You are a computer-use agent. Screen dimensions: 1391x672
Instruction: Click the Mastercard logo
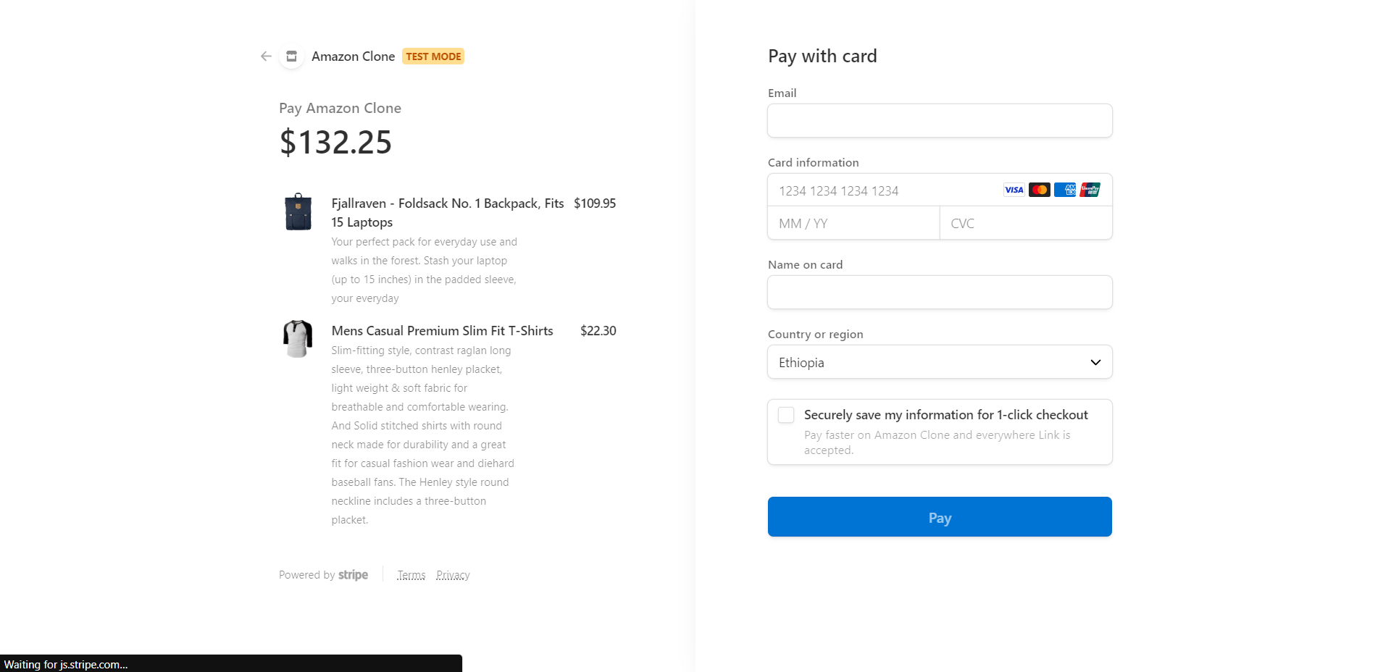pyautogui.click(x=1039, y=190)
